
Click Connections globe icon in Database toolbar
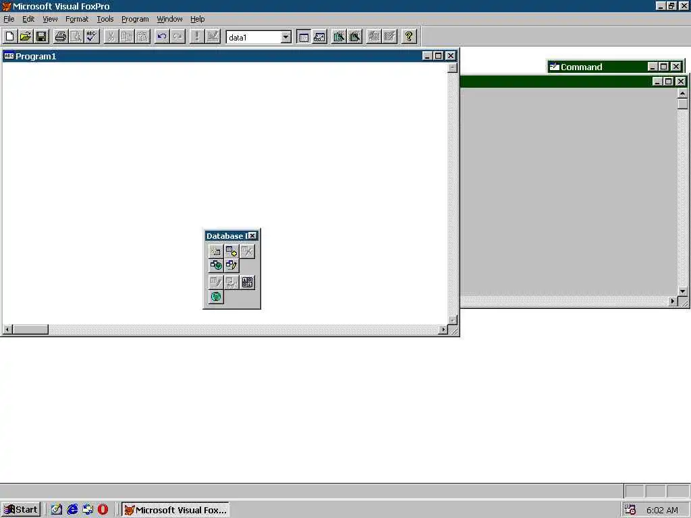coord(216,297)
